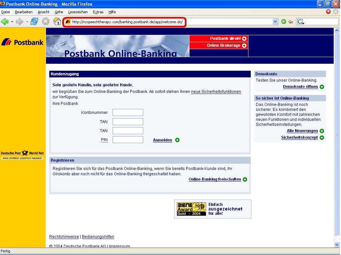
Task: Click green arrow beside Sicherheitskonzept
Action: pyautogui.click(x=322, y=138)
